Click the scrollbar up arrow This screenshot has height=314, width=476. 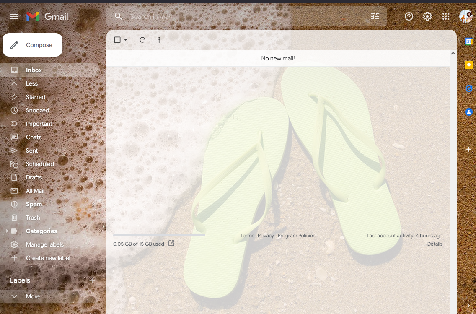[453, 53]
